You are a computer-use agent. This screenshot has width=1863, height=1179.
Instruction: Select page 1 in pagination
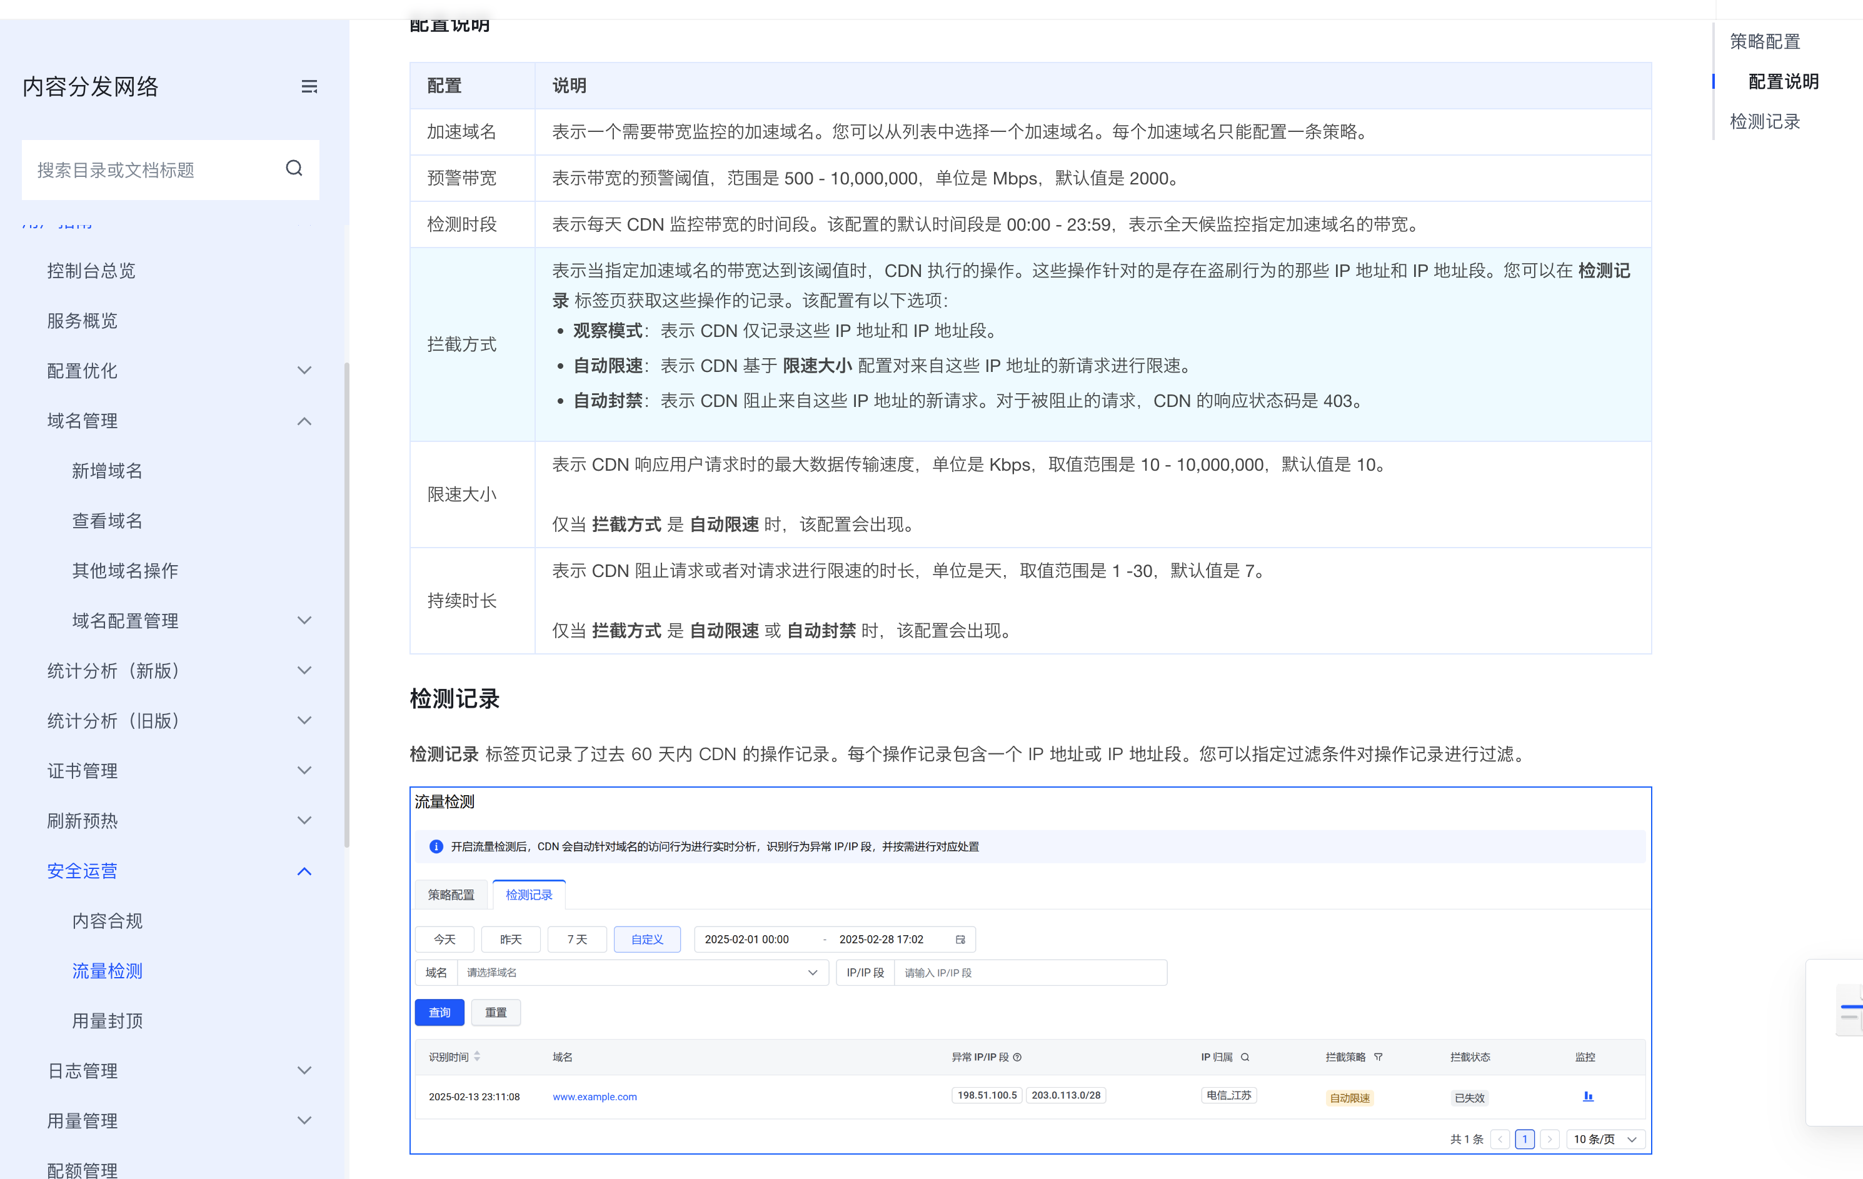pos(1525,1139)
